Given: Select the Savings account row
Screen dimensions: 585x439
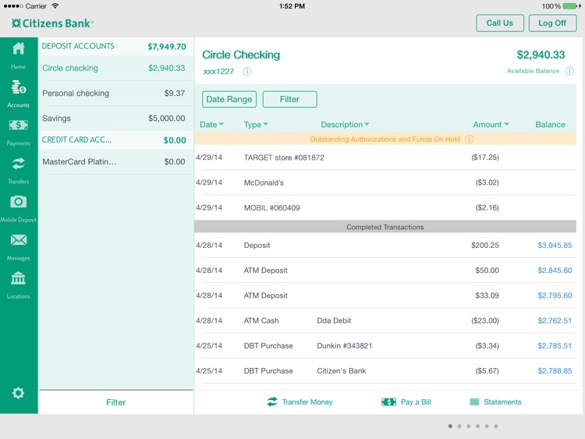Looking at the screenshot, I should pos(115,119).
